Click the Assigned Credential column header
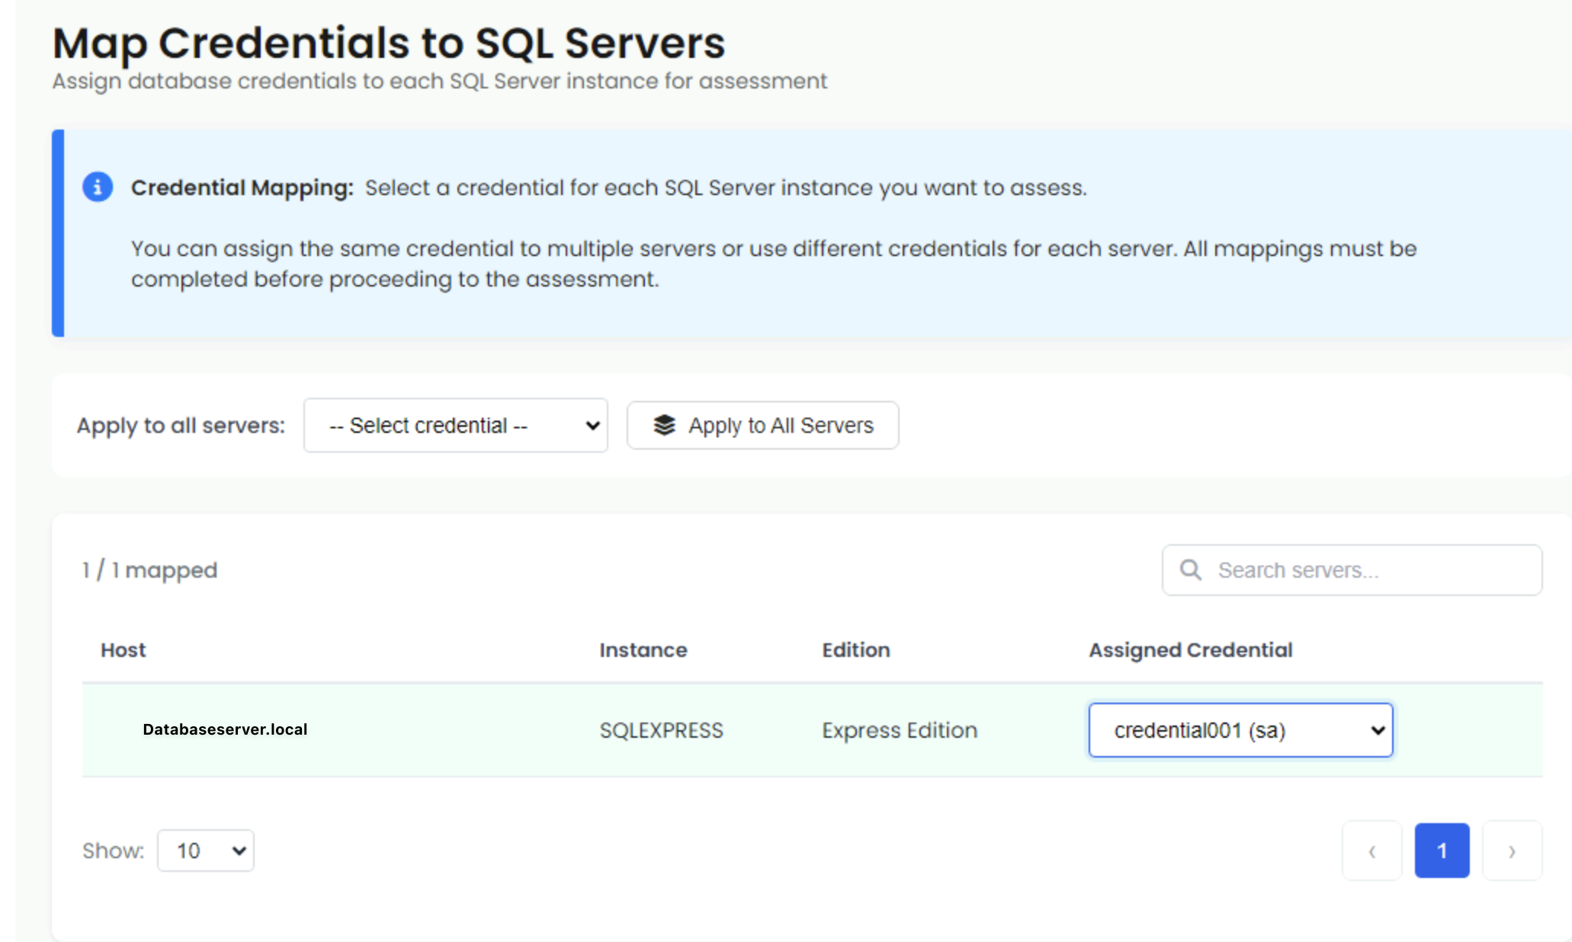Viewport: 1572px width, 942px height. [1189, 649]
